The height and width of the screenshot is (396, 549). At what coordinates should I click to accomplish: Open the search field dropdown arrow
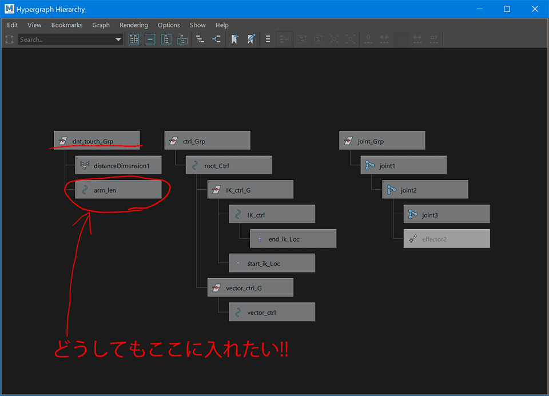pos(118,39)
